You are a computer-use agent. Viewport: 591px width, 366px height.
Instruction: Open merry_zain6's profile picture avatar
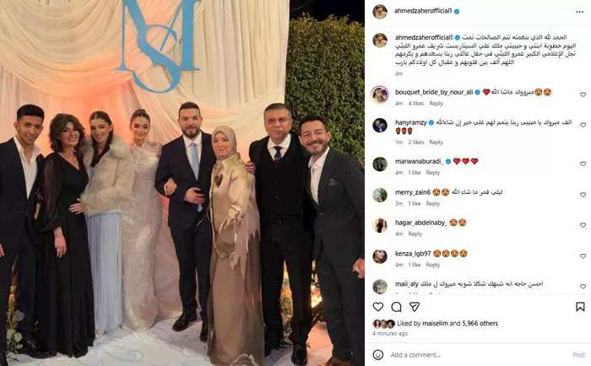point(380,195)
